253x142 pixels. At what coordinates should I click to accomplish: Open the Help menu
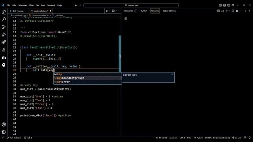point(60,5)
